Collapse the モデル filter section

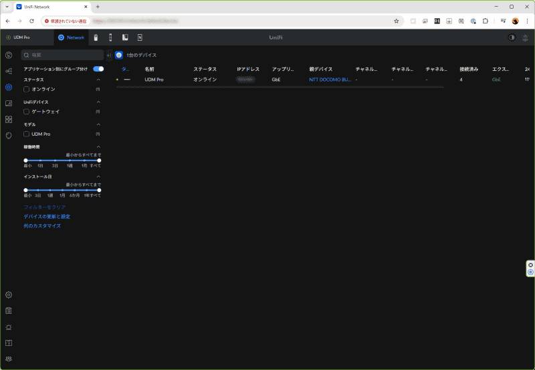[98, 124]
